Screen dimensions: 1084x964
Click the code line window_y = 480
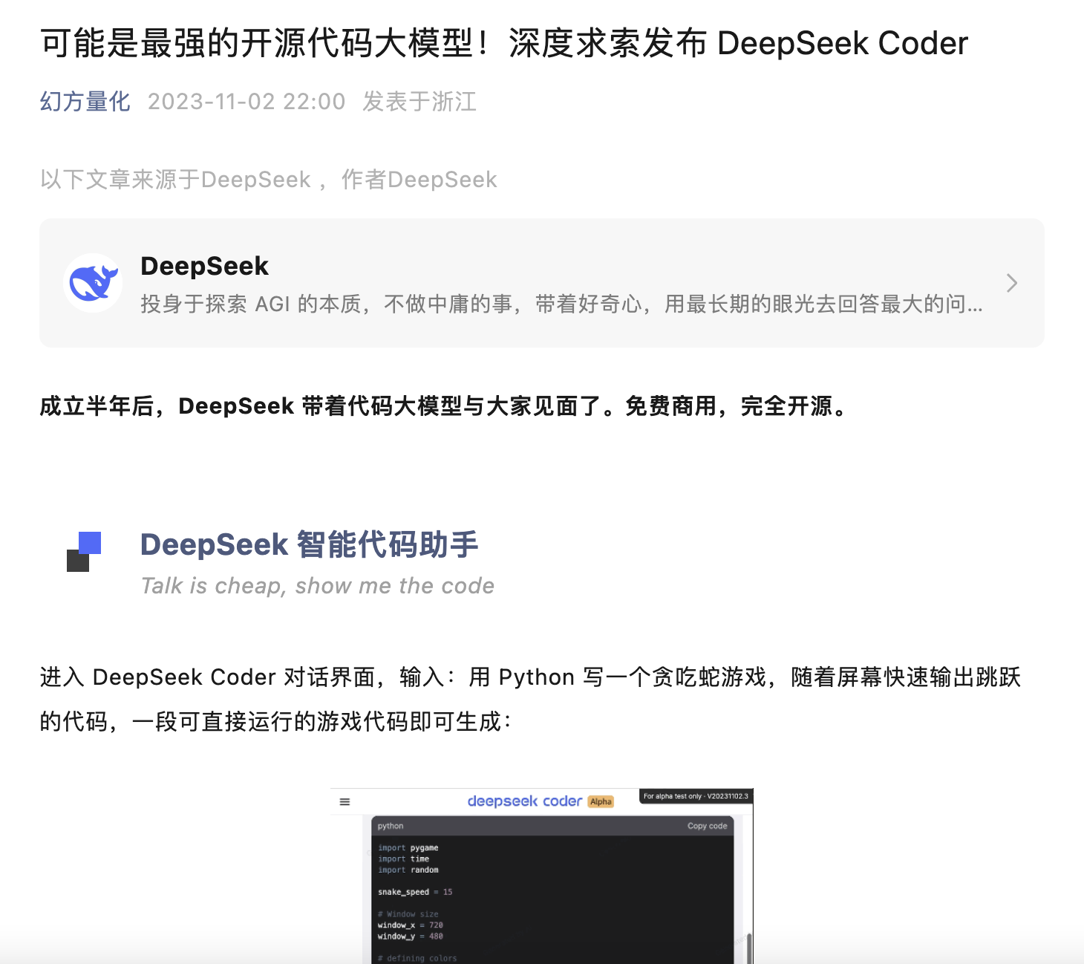pos(410,937)
